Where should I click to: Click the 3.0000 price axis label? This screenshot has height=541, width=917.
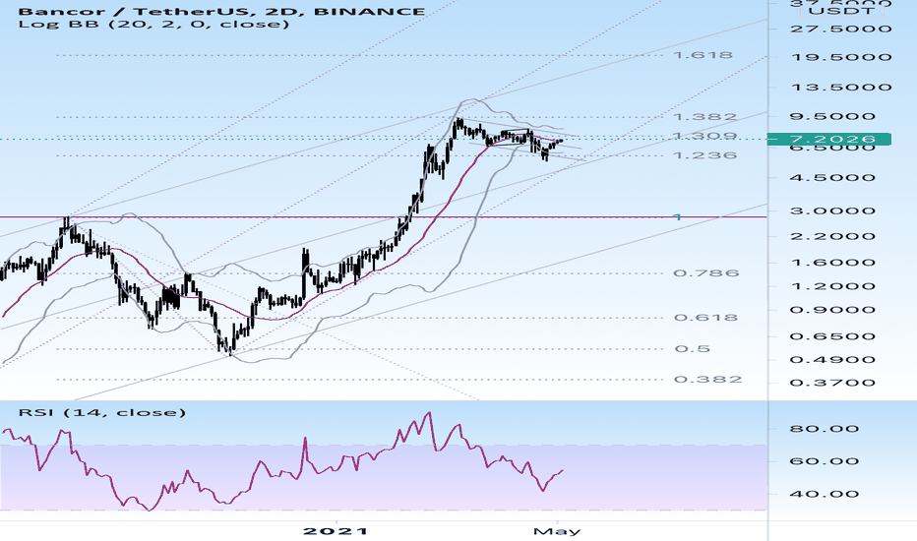[x=832, y=211]
